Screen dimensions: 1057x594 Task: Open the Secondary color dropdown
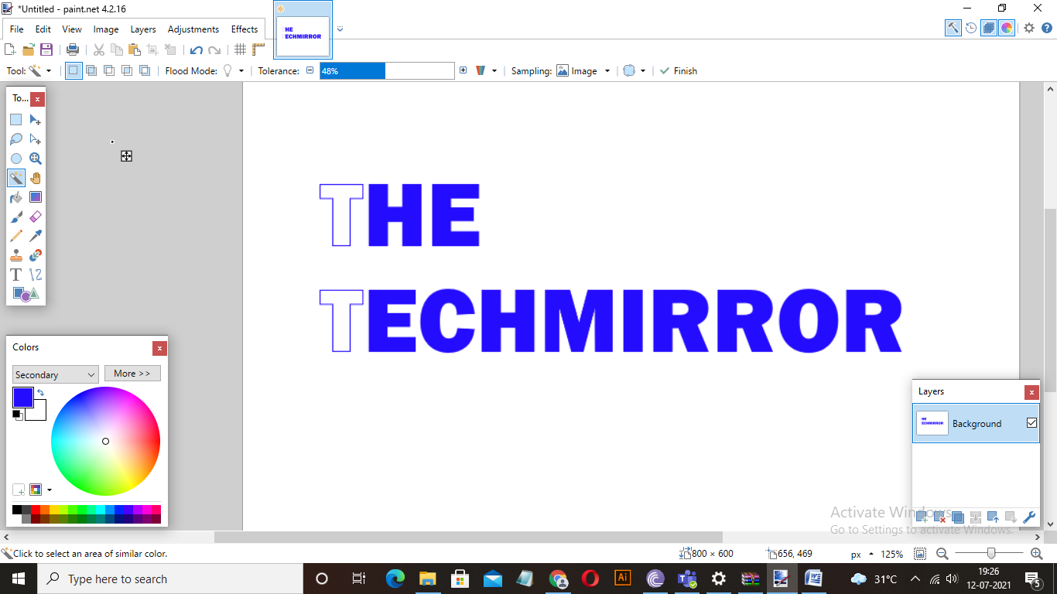tap(56, 374)
